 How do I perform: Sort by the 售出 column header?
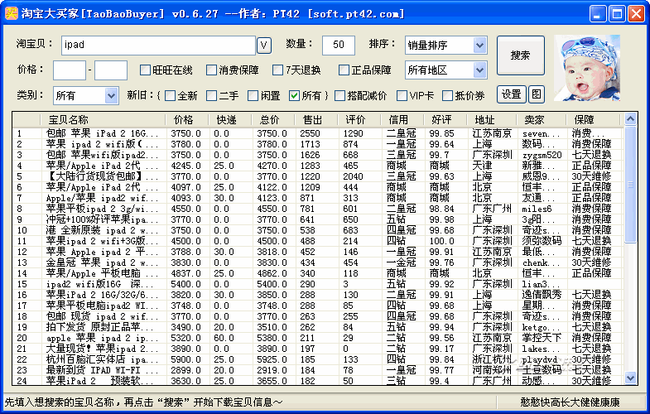tap(315, 120)
